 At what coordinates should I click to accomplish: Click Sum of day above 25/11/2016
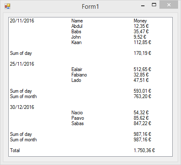21,53
